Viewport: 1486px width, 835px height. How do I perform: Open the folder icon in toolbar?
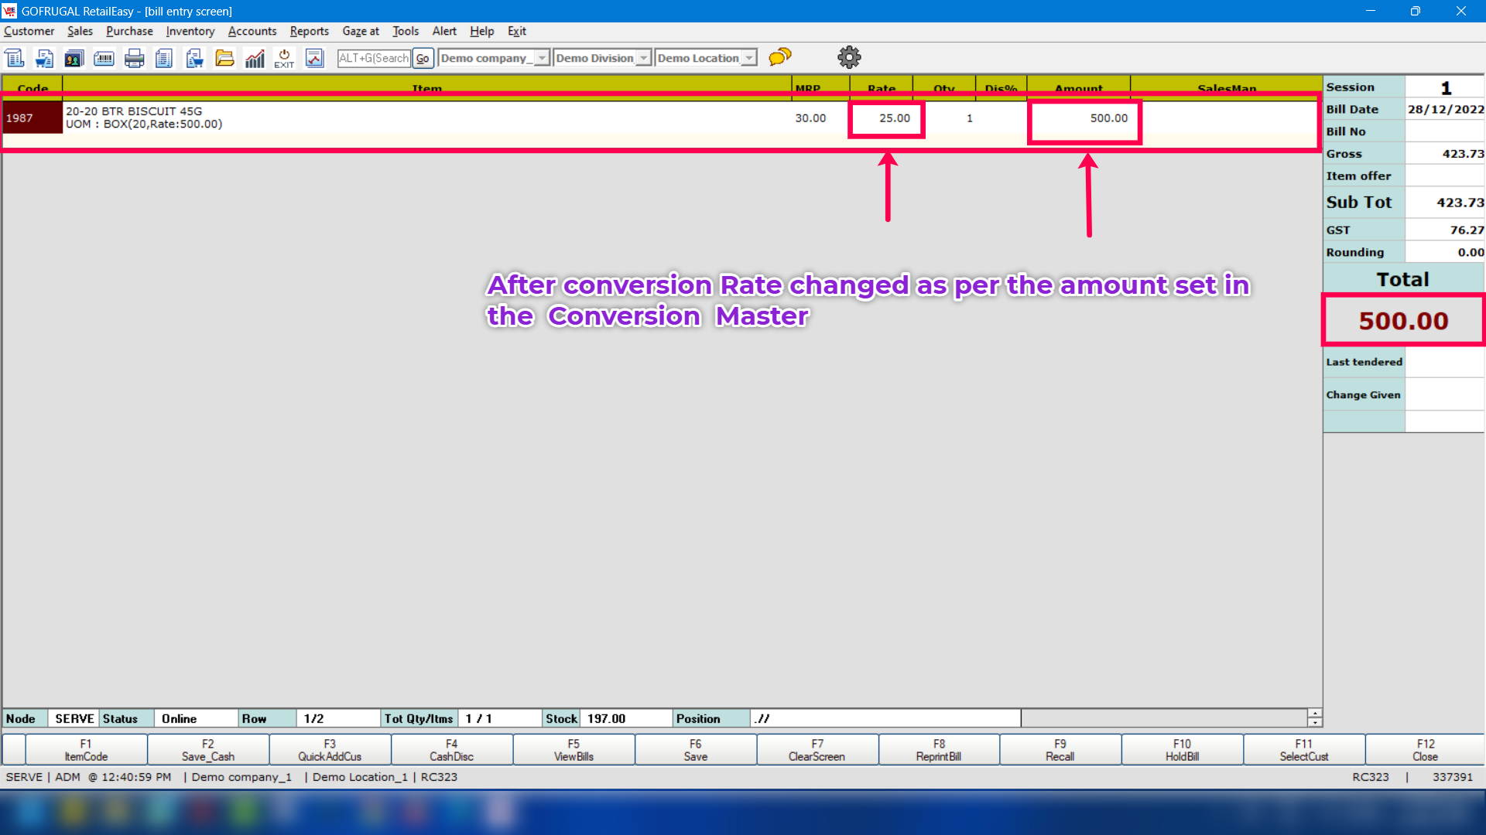click(224, 58)
